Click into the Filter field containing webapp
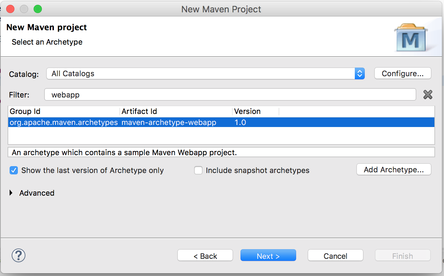The image size is (444, 276). [230, 95]
